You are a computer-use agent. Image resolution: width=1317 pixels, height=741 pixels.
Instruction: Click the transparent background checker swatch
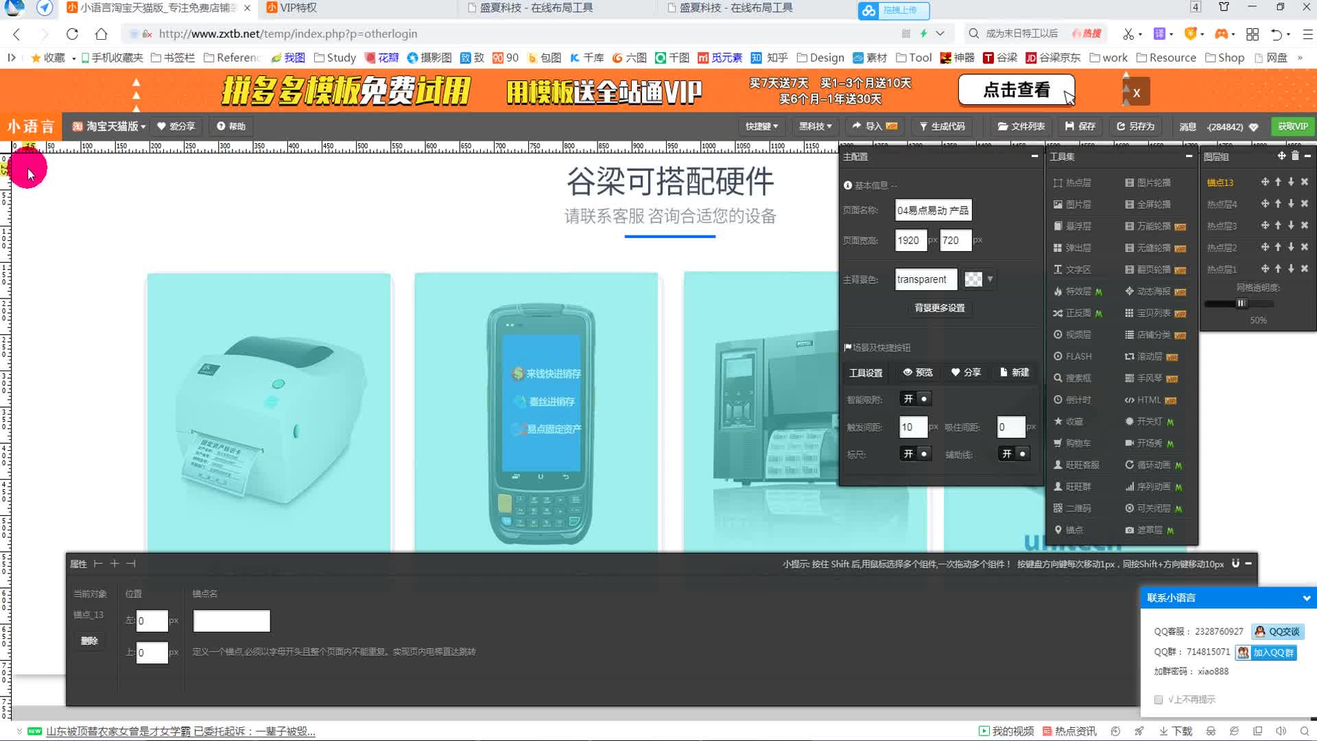click(x=973, y=279)
